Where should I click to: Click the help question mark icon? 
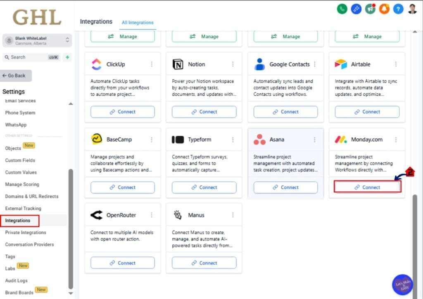(x=398, y=8)
